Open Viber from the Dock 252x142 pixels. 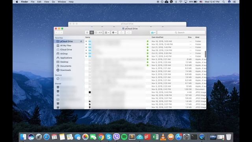point(117,137)
